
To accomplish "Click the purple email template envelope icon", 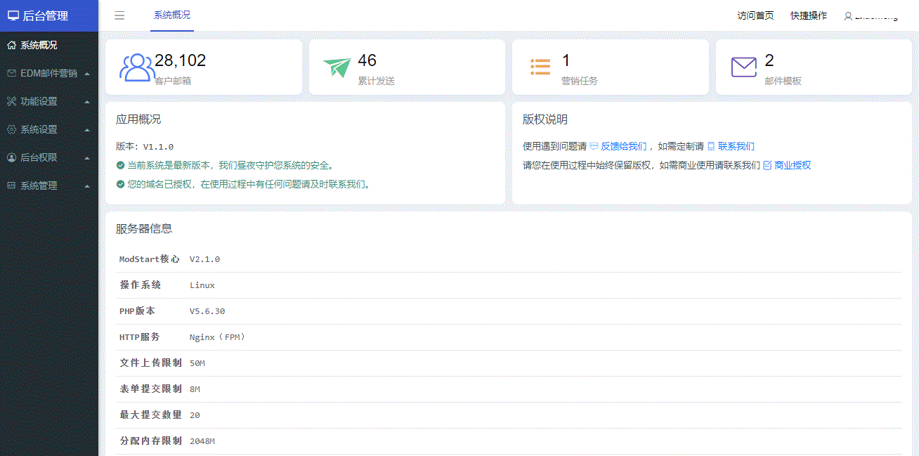I will pyautogui.click(x=743, y=67).
